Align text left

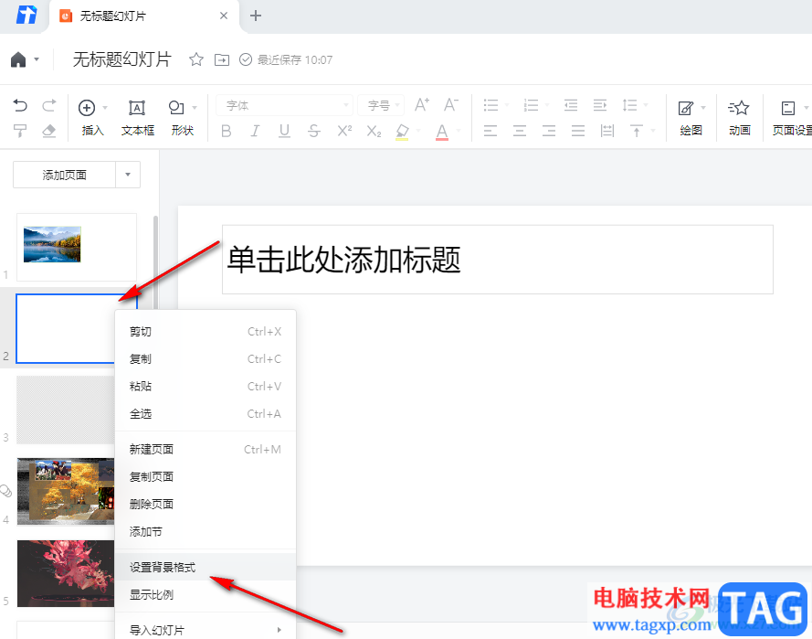point(490,131)
